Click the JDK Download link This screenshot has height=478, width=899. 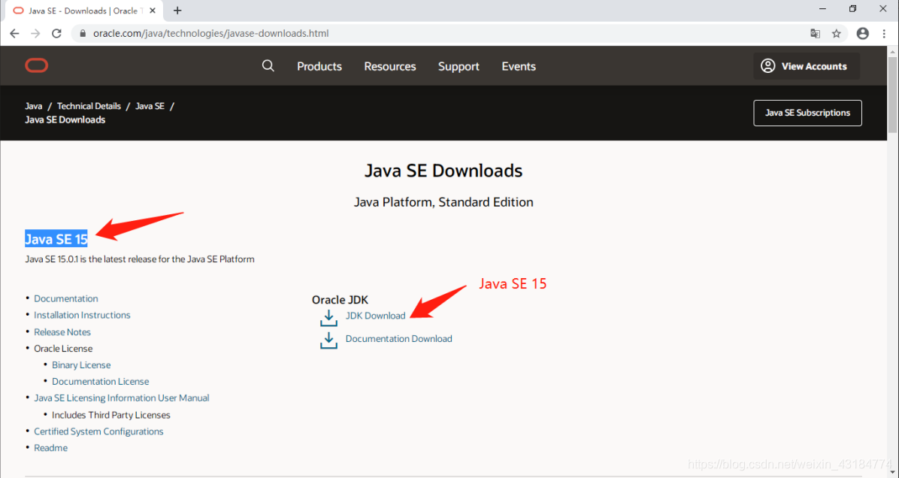click(376, 316)
